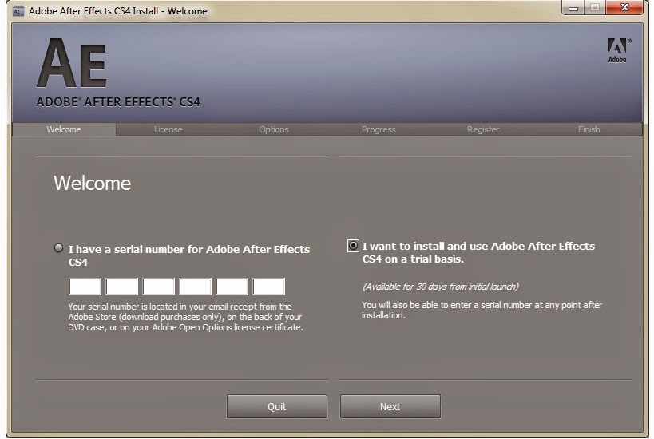654x439 pixels.
Task: Focus the first serial number field
Action: (x=85, y=287)
